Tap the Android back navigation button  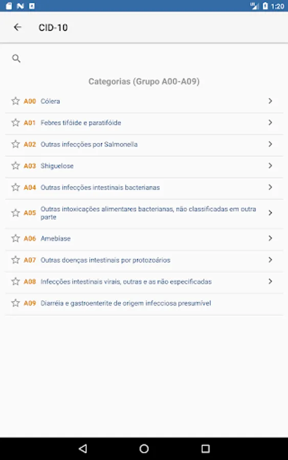click(83, 448)
